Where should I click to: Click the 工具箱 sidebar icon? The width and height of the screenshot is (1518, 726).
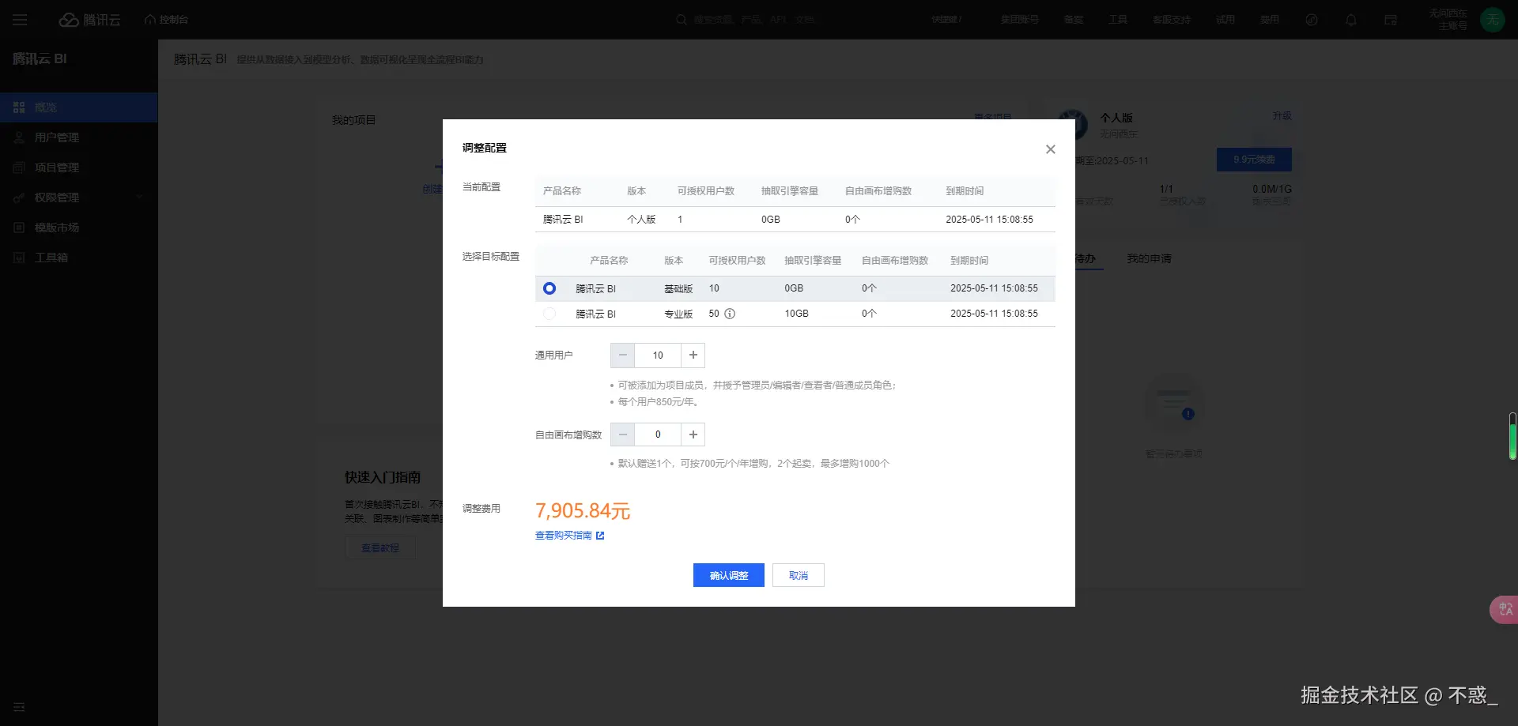point(19,258)
